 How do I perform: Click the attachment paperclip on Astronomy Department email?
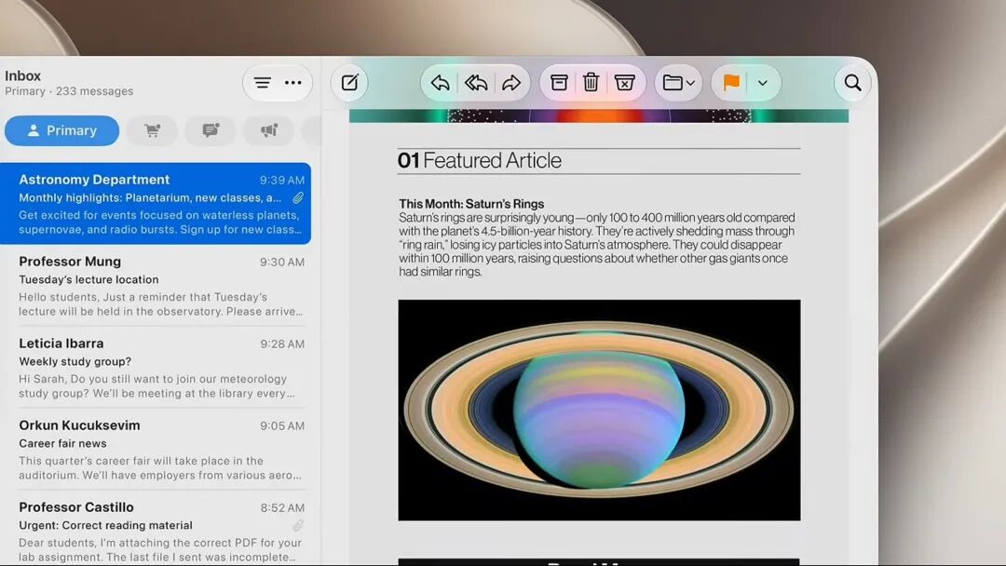[298, 198]
